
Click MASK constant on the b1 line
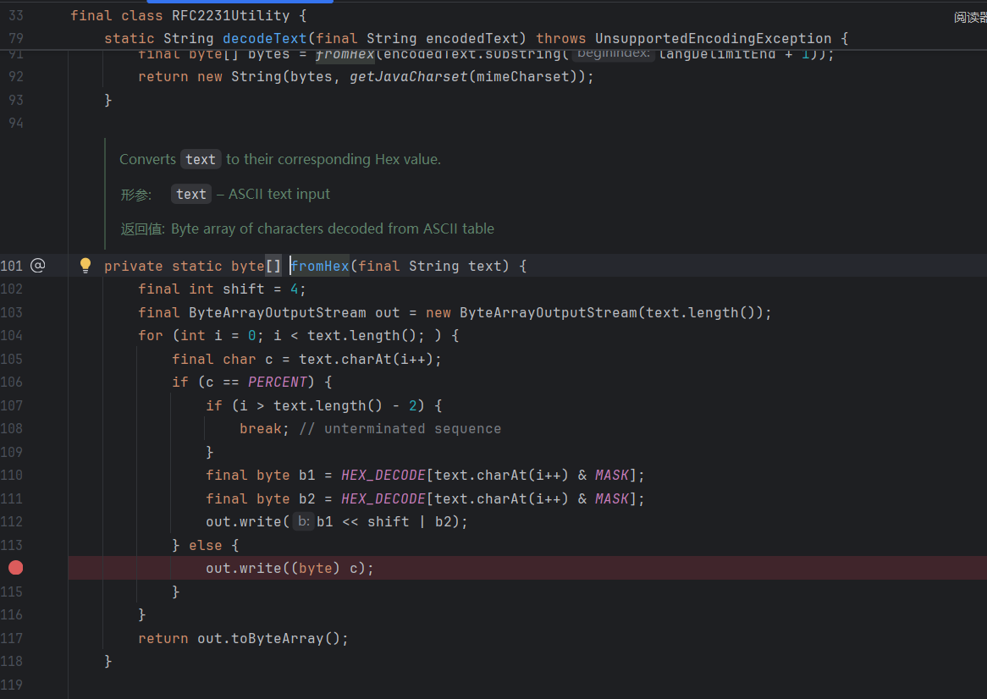click(612, 476)
